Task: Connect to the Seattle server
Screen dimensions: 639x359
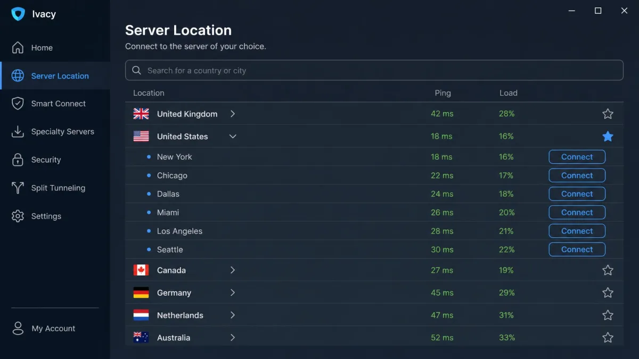Action: (577, 249)
